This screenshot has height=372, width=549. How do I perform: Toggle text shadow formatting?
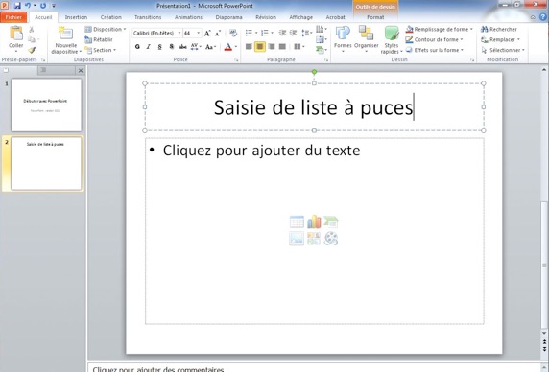tap(171, 46)
